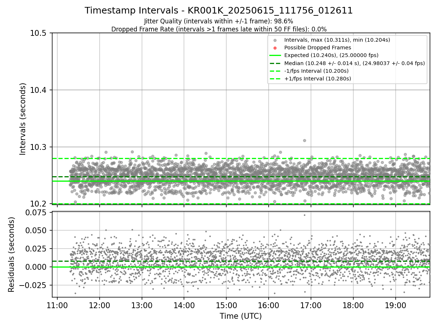This screenshot has width=438, height=329.
Task: Click the 'Time (UTC)' x-axis label
Action: click(241, 316)
